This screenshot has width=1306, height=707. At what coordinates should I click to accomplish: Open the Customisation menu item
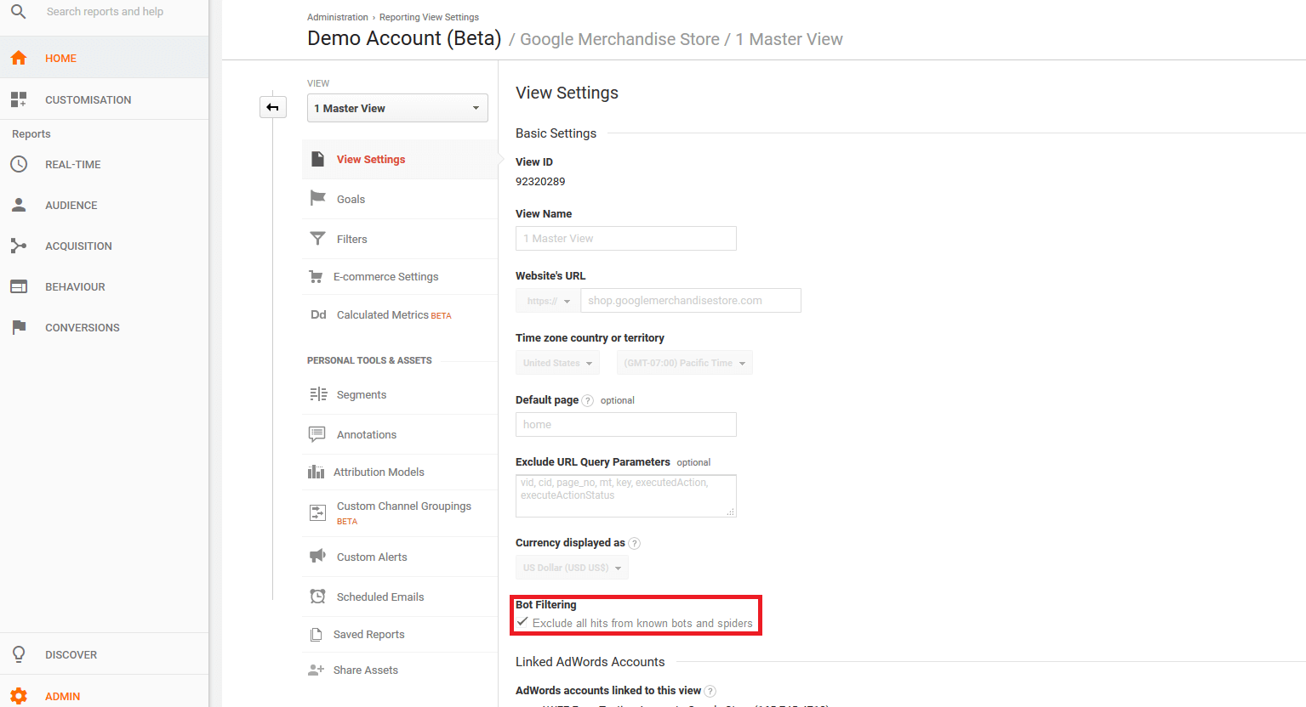[104, 99]
